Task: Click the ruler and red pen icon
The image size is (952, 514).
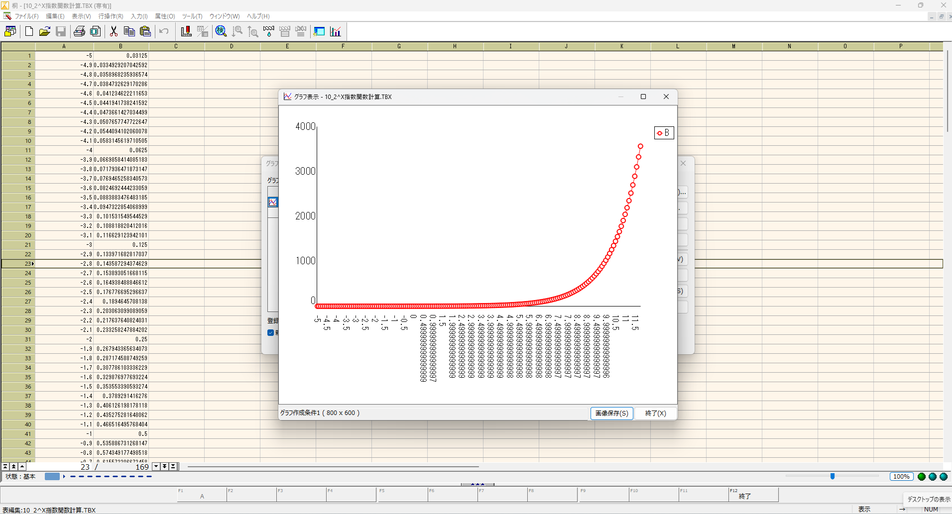Action: click(186, 31)
